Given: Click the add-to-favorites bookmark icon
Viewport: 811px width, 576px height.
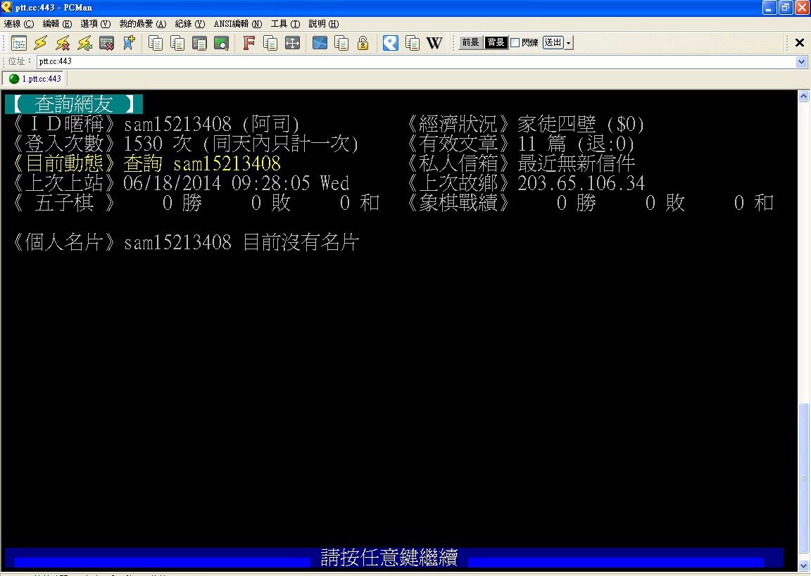Looking at the screenshot, I should pos(129,43).
